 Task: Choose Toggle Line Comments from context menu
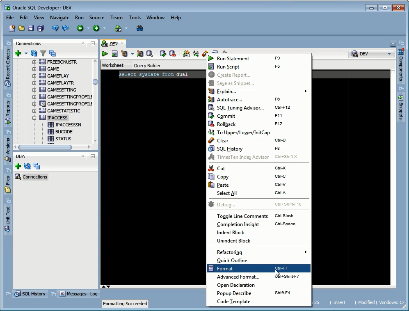(259, 216)
